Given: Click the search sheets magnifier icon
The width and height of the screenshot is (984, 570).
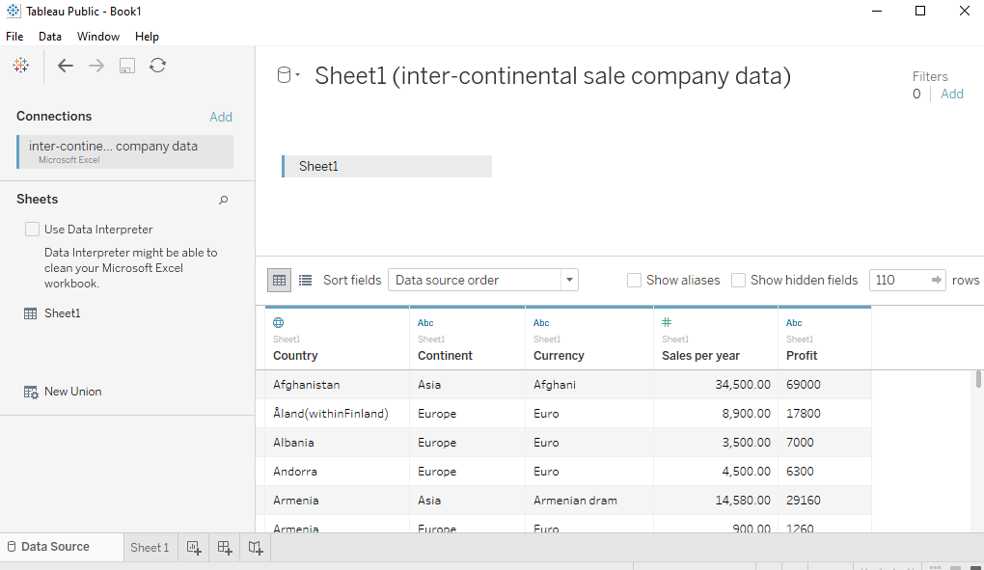Looking at the screenshot, I should (x=224, y=200).
